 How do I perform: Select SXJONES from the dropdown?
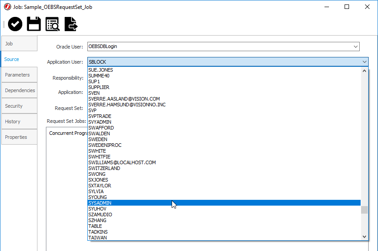pyautogui.click(x=224, y=180)
